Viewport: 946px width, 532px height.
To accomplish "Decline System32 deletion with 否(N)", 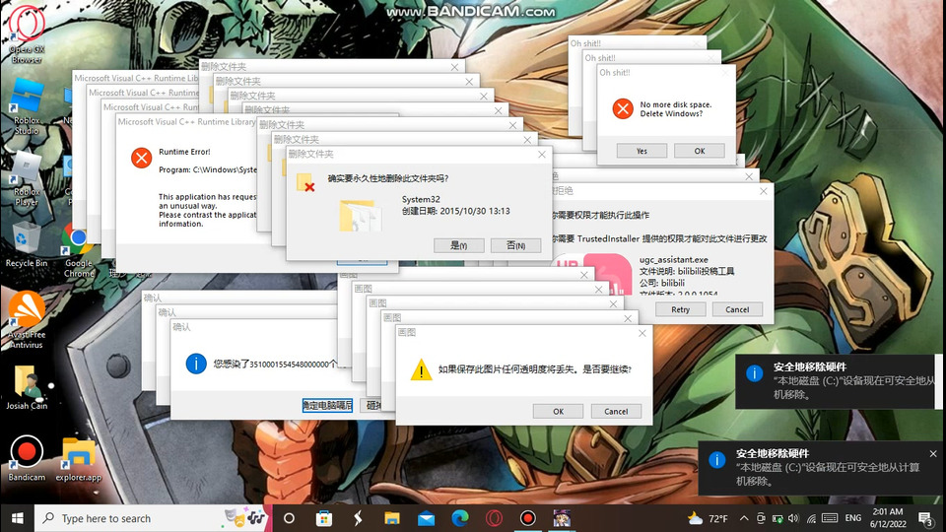I will pyautogui.click(x=515, y=245).
